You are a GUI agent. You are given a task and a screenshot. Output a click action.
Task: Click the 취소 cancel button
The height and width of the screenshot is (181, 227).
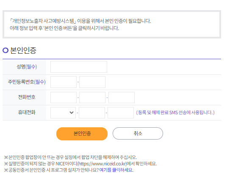pyautogui.click(x=138, y=133)
